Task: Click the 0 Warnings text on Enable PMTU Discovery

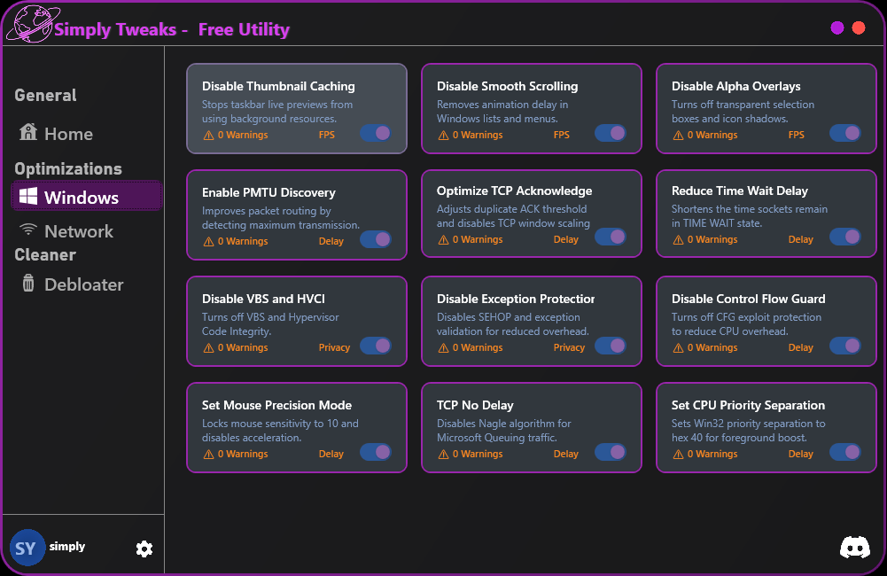Action: 243,241
